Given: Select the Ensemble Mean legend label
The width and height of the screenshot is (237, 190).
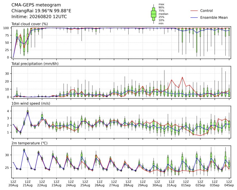Looking at the screenshot, I should point(214,18).
